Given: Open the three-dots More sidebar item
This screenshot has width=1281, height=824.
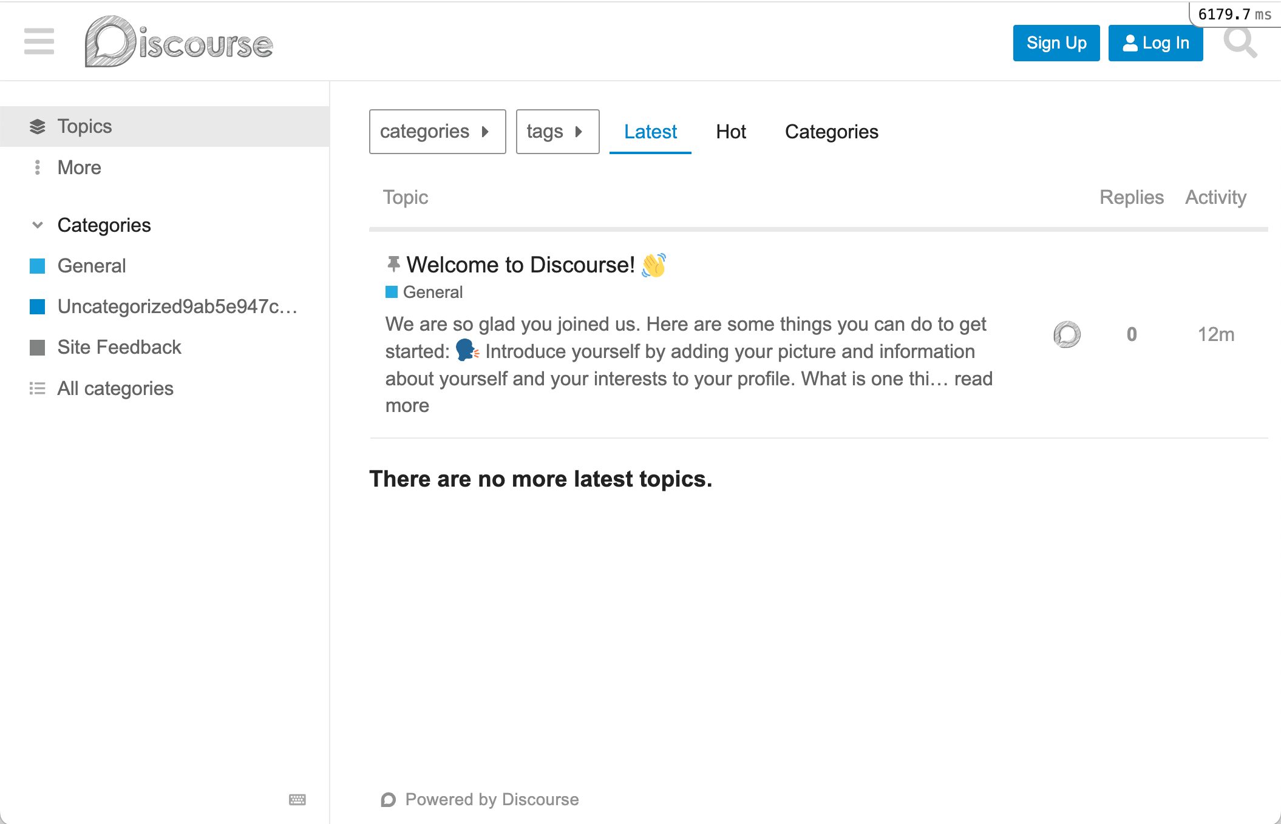Looking at the screenshot, I should click(38, 167).
